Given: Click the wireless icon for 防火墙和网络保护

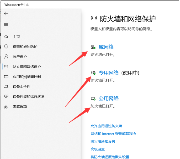Looking at the screenshot, I should pos(6,67).
